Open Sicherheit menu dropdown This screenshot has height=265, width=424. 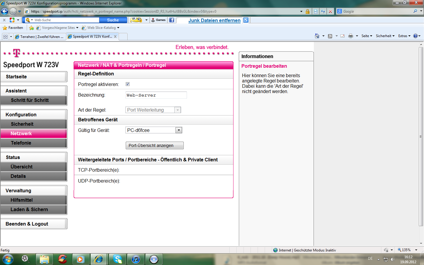(385, 36)
